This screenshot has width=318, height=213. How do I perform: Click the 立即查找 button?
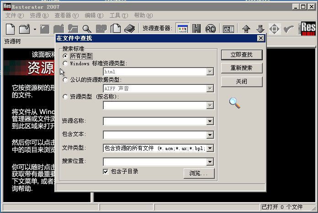pyautogui.click(x=242, y=55)
